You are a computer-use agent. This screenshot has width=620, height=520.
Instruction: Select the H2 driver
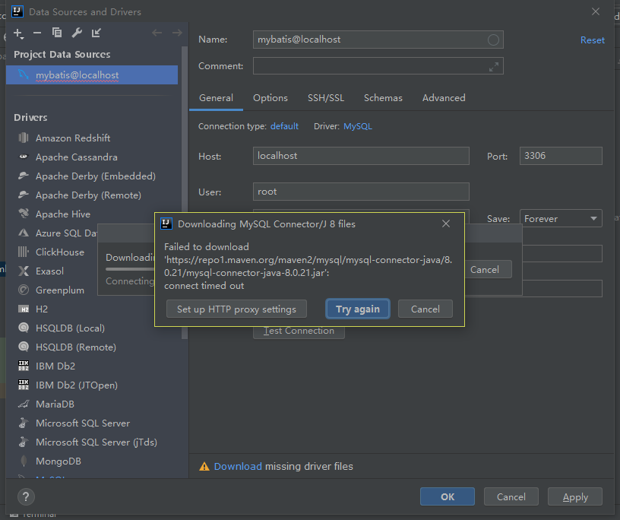(42, 309)
